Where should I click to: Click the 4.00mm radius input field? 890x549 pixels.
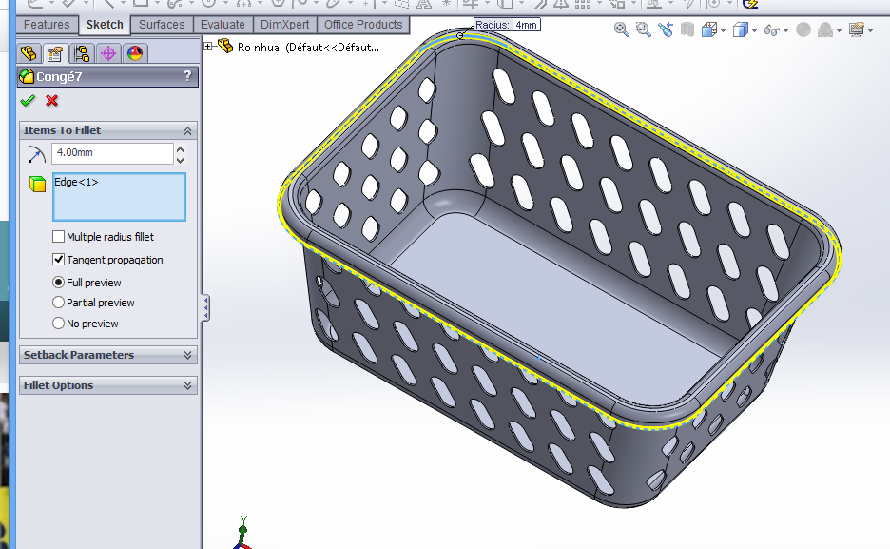[111, 153]
